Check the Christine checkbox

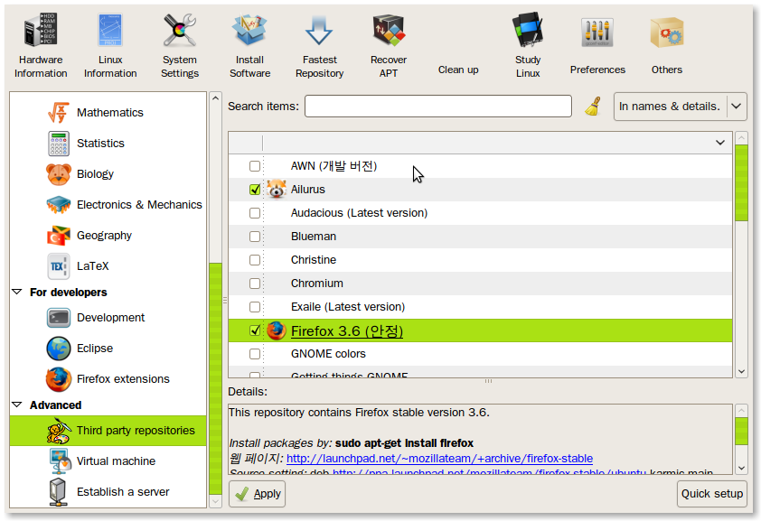[x=254, y=260]
